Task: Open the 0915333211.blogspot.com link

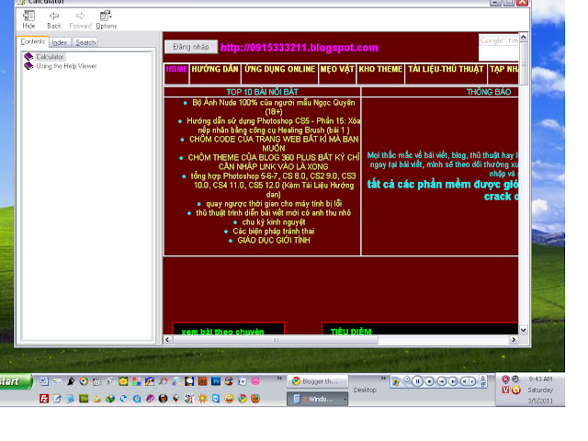Action: pyautogui.click(x=300, y=48)
